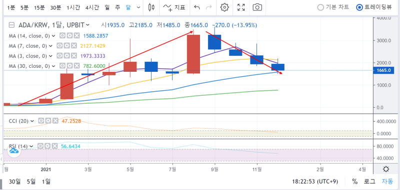400x190 pixels.
Task: Switch to 일 daily timeframe
Action: [107, 7]
